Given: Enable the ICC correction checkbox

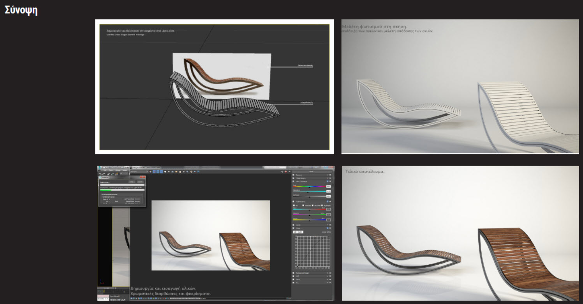Looking at the screenshot, I should click(293, 283).
